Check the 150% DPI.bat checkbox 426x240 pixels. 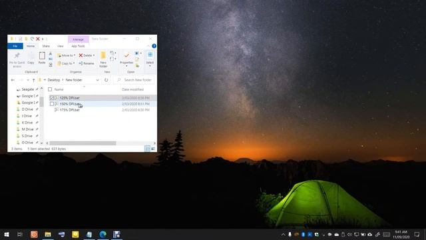point(52,104)
